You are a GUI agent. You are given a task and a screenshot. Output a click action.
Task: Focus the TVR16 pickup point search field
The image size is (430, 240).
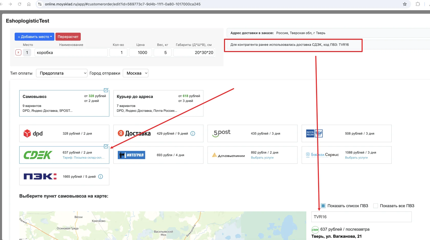[361, 217]
